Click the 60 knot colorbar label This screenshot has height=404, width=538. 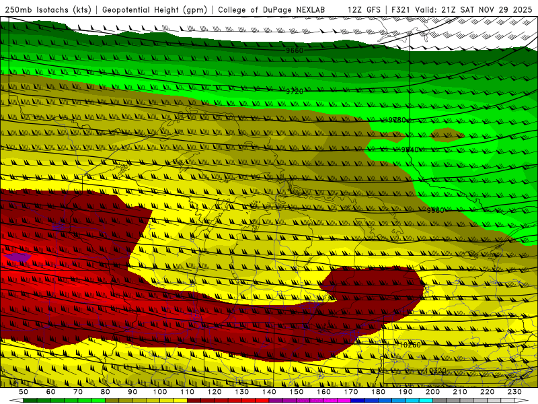(51, 392)
